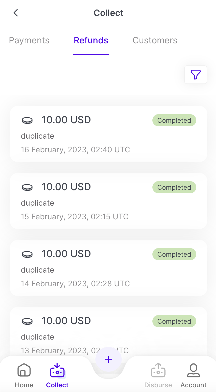Click Completed badge on 16 February refund
The width and height of the screenshot is (216, 392).
[174, 121]
